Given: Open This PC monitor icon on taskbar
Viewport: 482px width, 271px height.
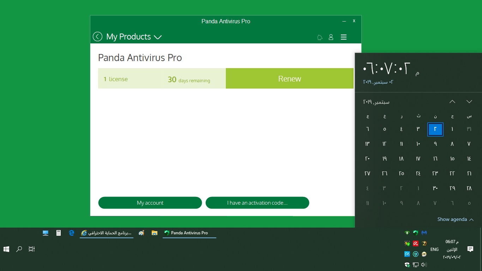Looking at the screenshot, I should 46,233.
